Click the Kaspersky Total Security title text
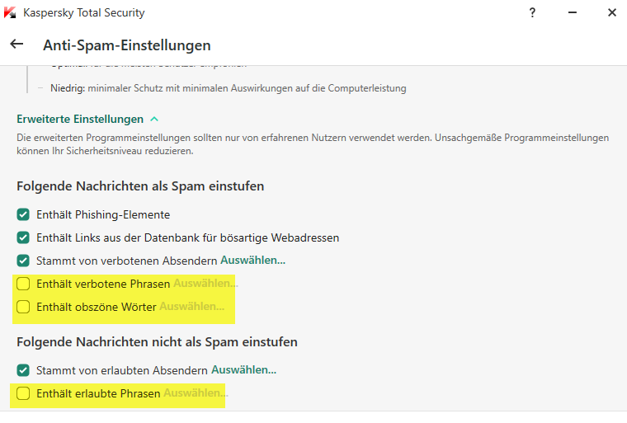 click(x=84, y=13)
